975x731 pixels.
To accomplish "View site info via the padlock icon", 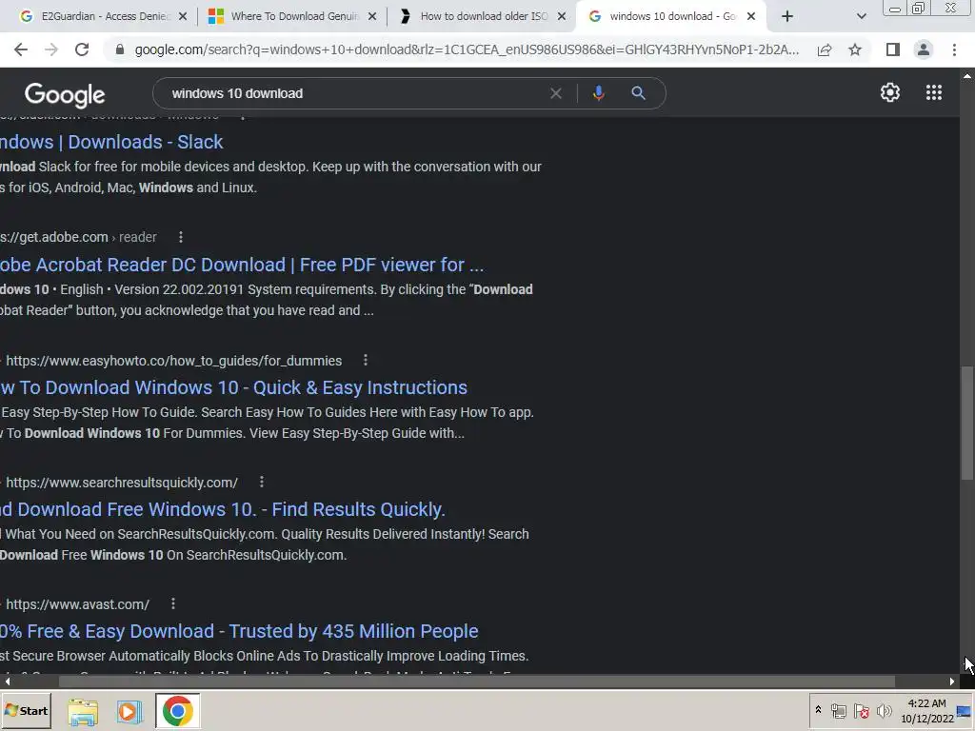I will point(120,49).
